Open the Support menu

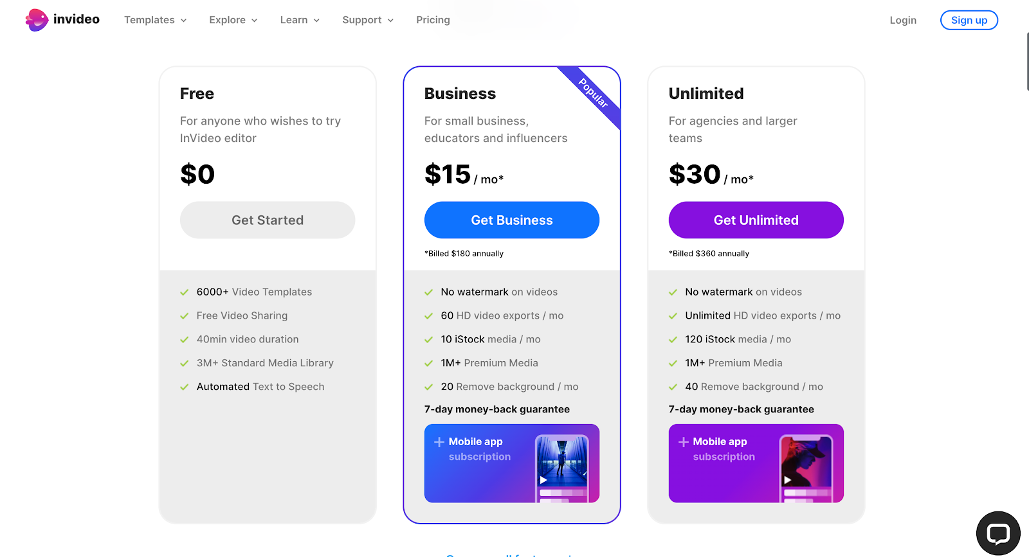point(367,20)
